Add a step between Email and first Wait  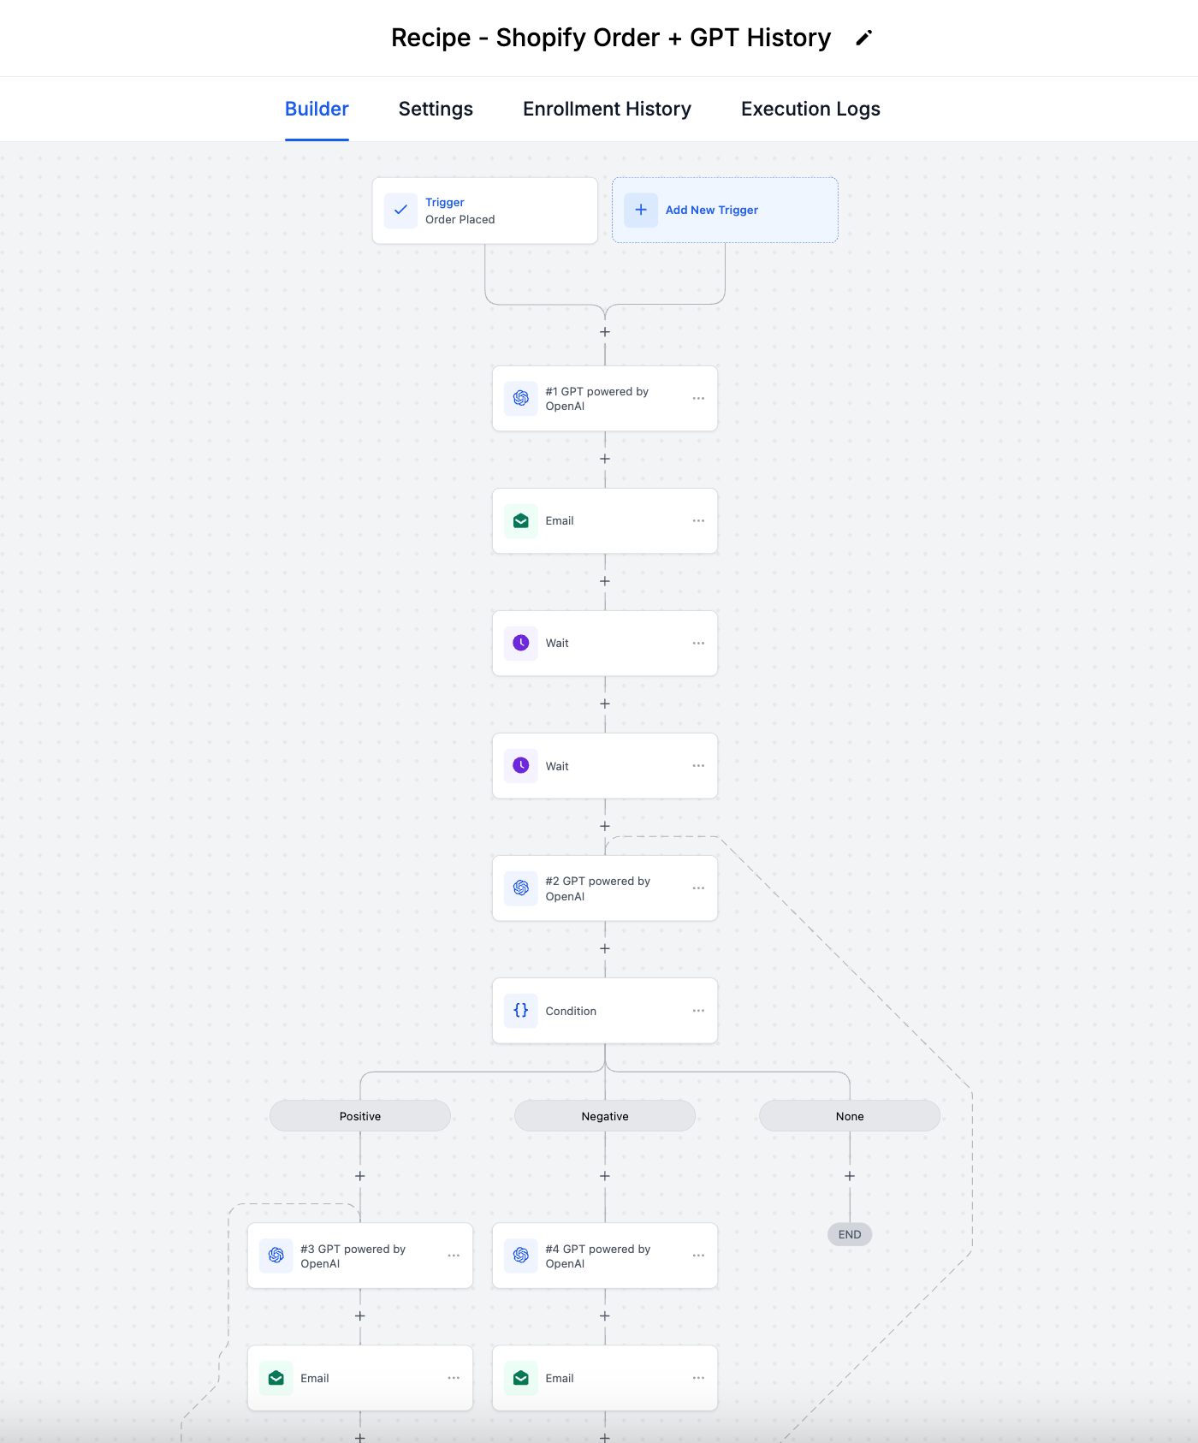coord(605,581)
